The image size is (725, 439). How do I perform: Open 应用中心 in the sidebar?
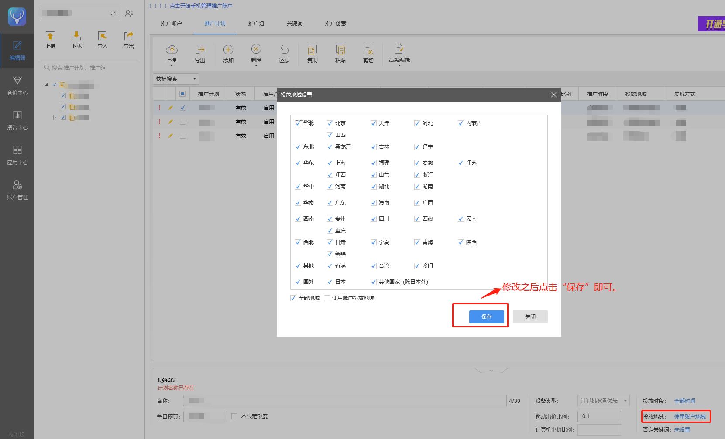(x=17, y=155)
